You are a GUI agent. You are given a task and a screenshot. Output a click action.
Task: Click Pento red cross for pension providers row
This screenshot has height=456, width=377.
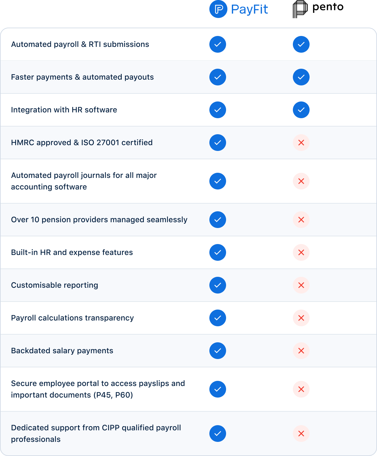tap(301, 220)
